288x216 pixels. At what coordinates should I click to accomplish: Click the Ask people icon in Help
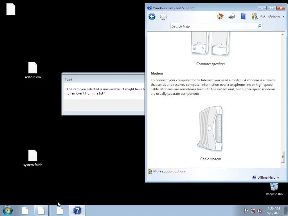coord(254,16)
